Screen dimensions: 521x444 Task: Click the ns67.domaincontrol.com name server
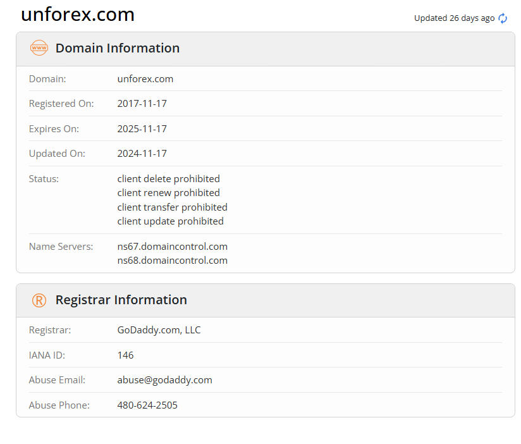tap(173, 246)
